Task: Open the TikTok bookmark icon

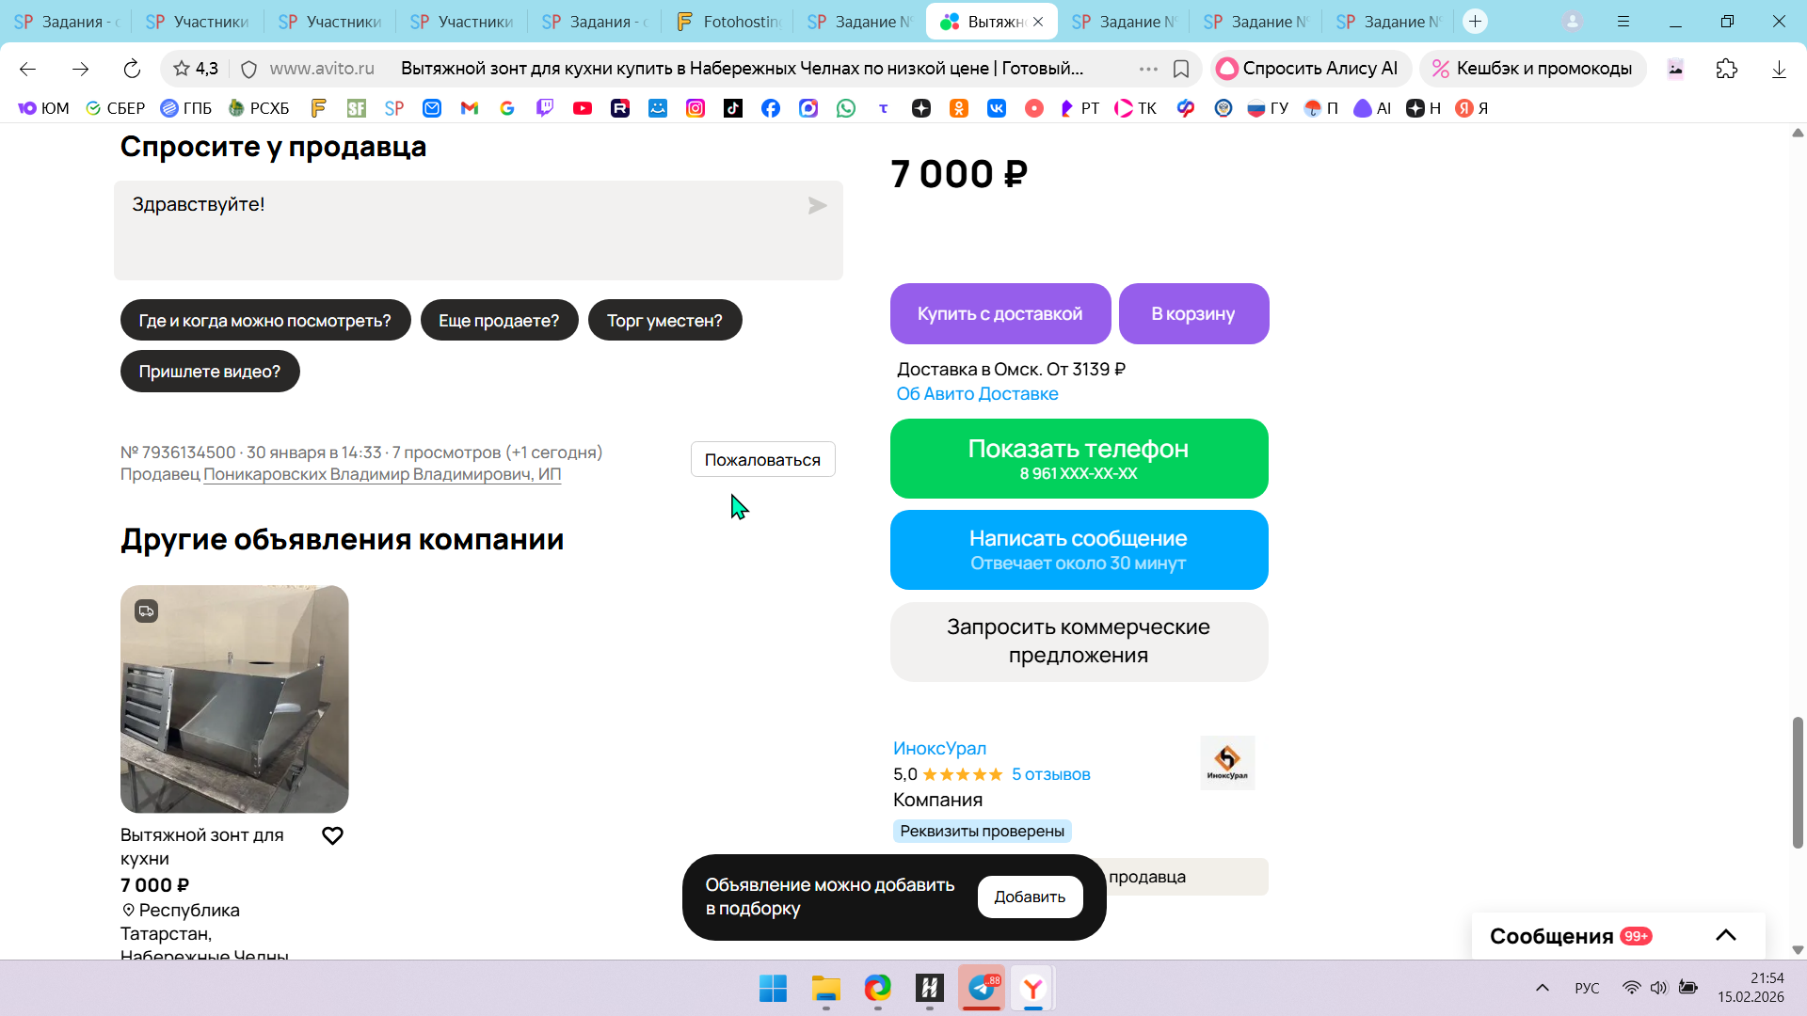Action: (x=733, y=108)
